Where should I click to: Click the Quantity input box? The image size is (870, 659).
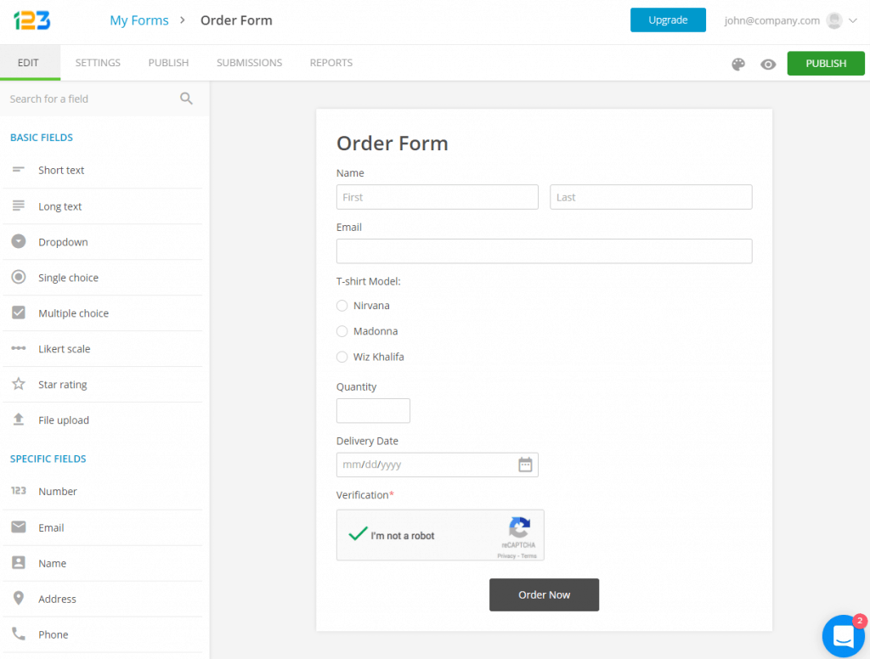click(373, 410)
